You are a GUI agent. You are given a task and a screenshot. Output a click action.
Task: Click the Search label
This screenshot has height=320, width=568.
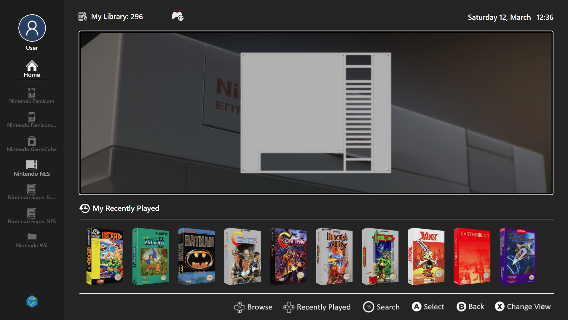(x=388, y=307)
